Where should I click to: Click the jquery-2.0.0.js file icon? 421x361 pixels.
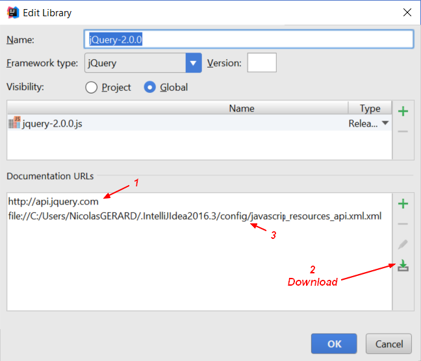coord(14,123)
